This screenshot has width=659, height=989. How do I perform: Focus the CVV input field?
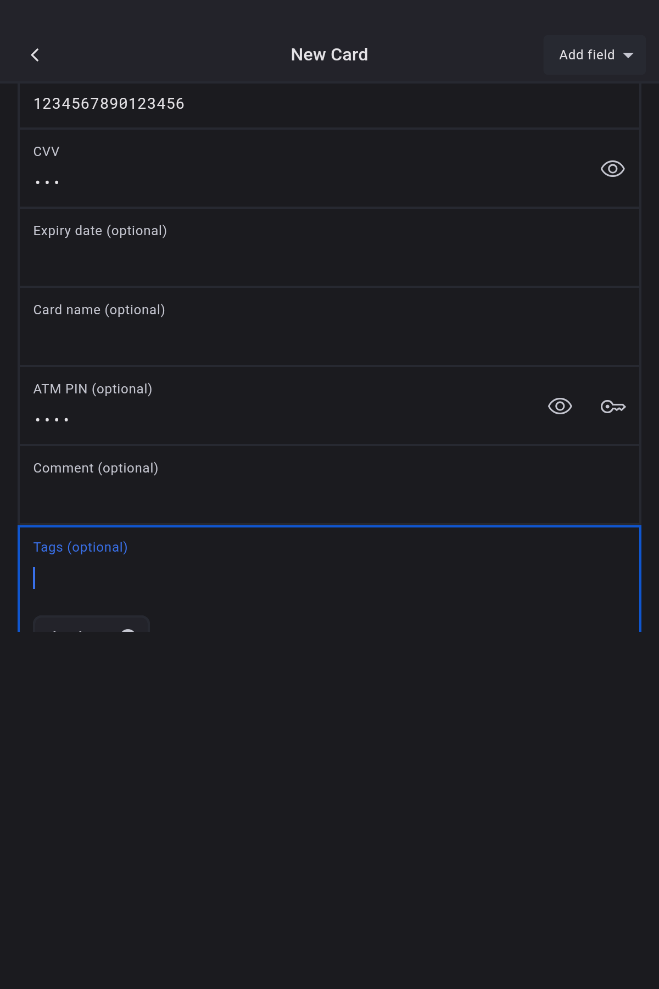[275, 182]
